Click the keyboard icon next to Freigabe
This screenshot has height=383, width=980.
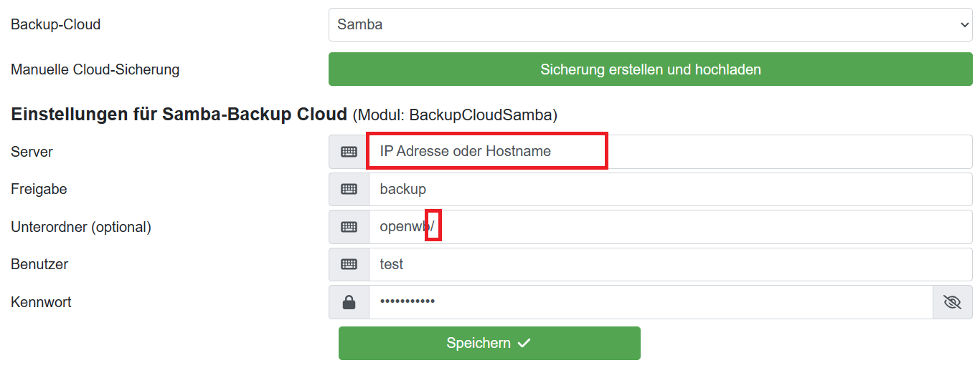click(x=349, y=189)
